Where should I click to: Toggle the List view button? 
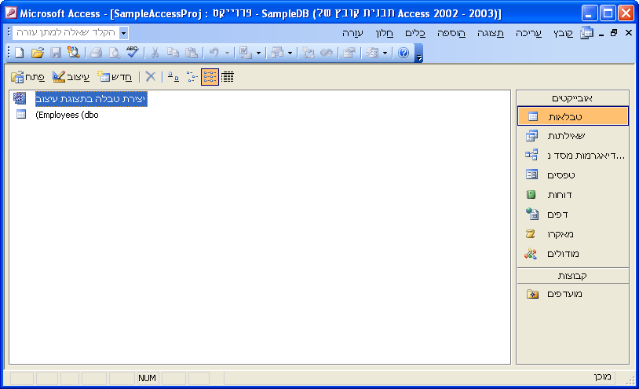point(210,76)
